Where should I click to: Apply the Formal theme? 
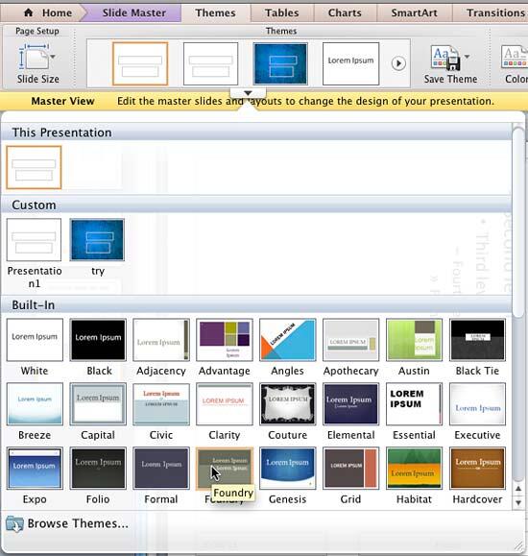(x=161, y=468)
